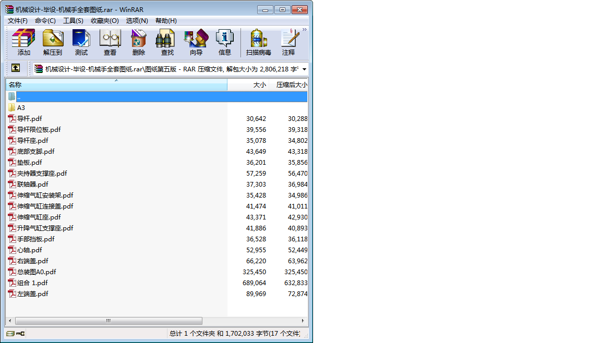Select the file 手部挡板.pdf

click(x=35, y=239)
